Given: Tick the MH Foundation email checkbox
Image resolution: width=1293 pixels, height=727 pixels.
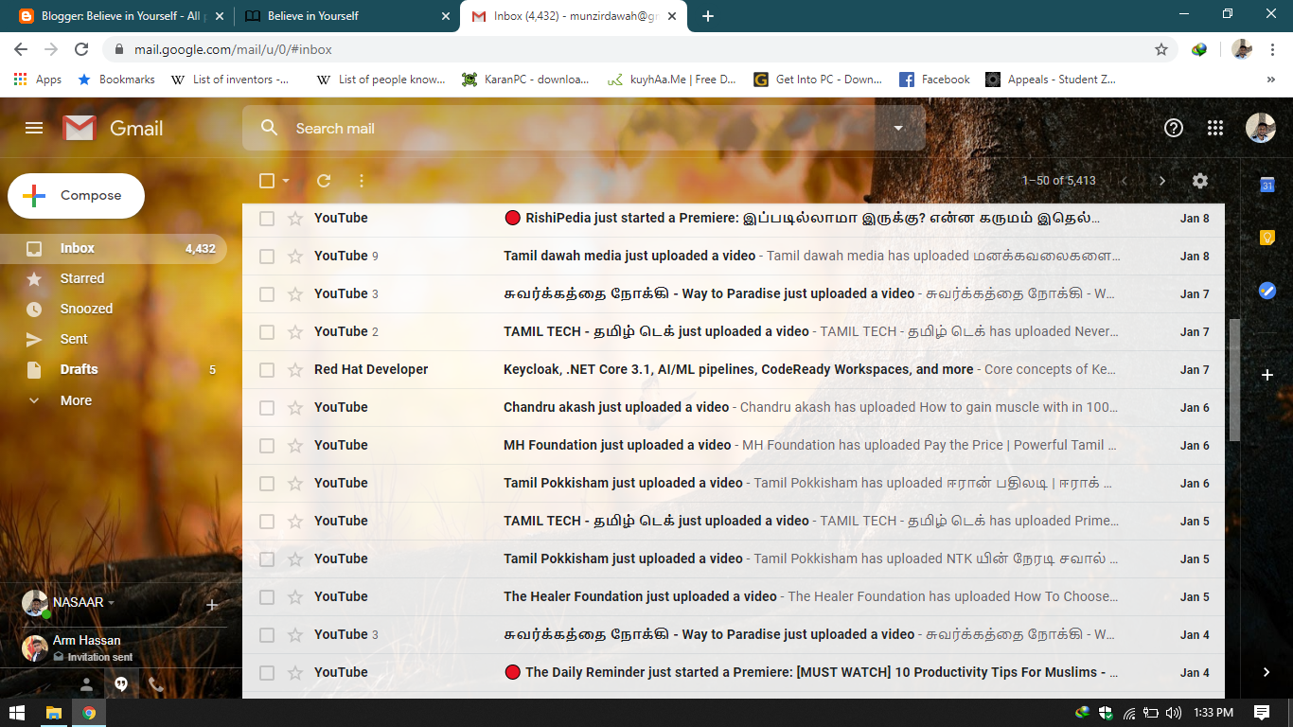Looking at the screenshot, I should tap(267, 446).
